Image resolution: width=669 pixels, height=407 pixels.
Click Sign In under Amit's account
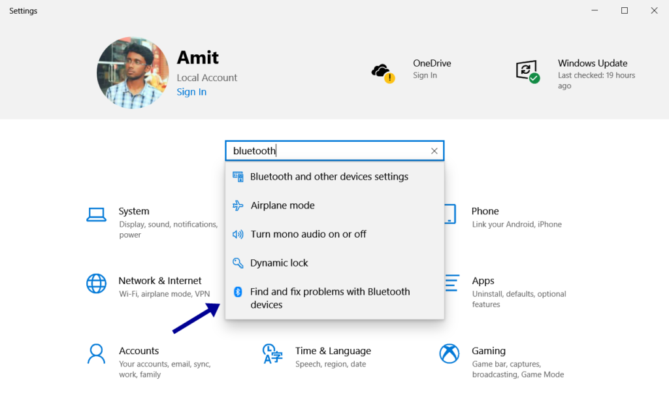pos(191,91)
